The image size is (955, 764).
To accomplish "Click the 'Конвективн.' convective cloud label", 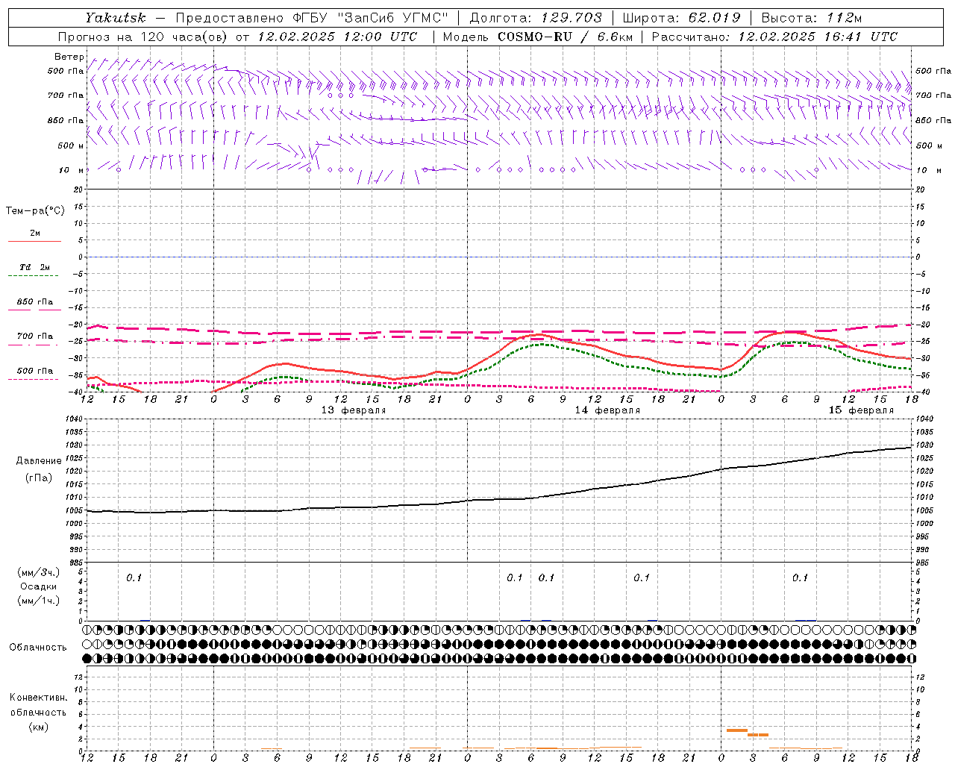I will pos(38,698).
